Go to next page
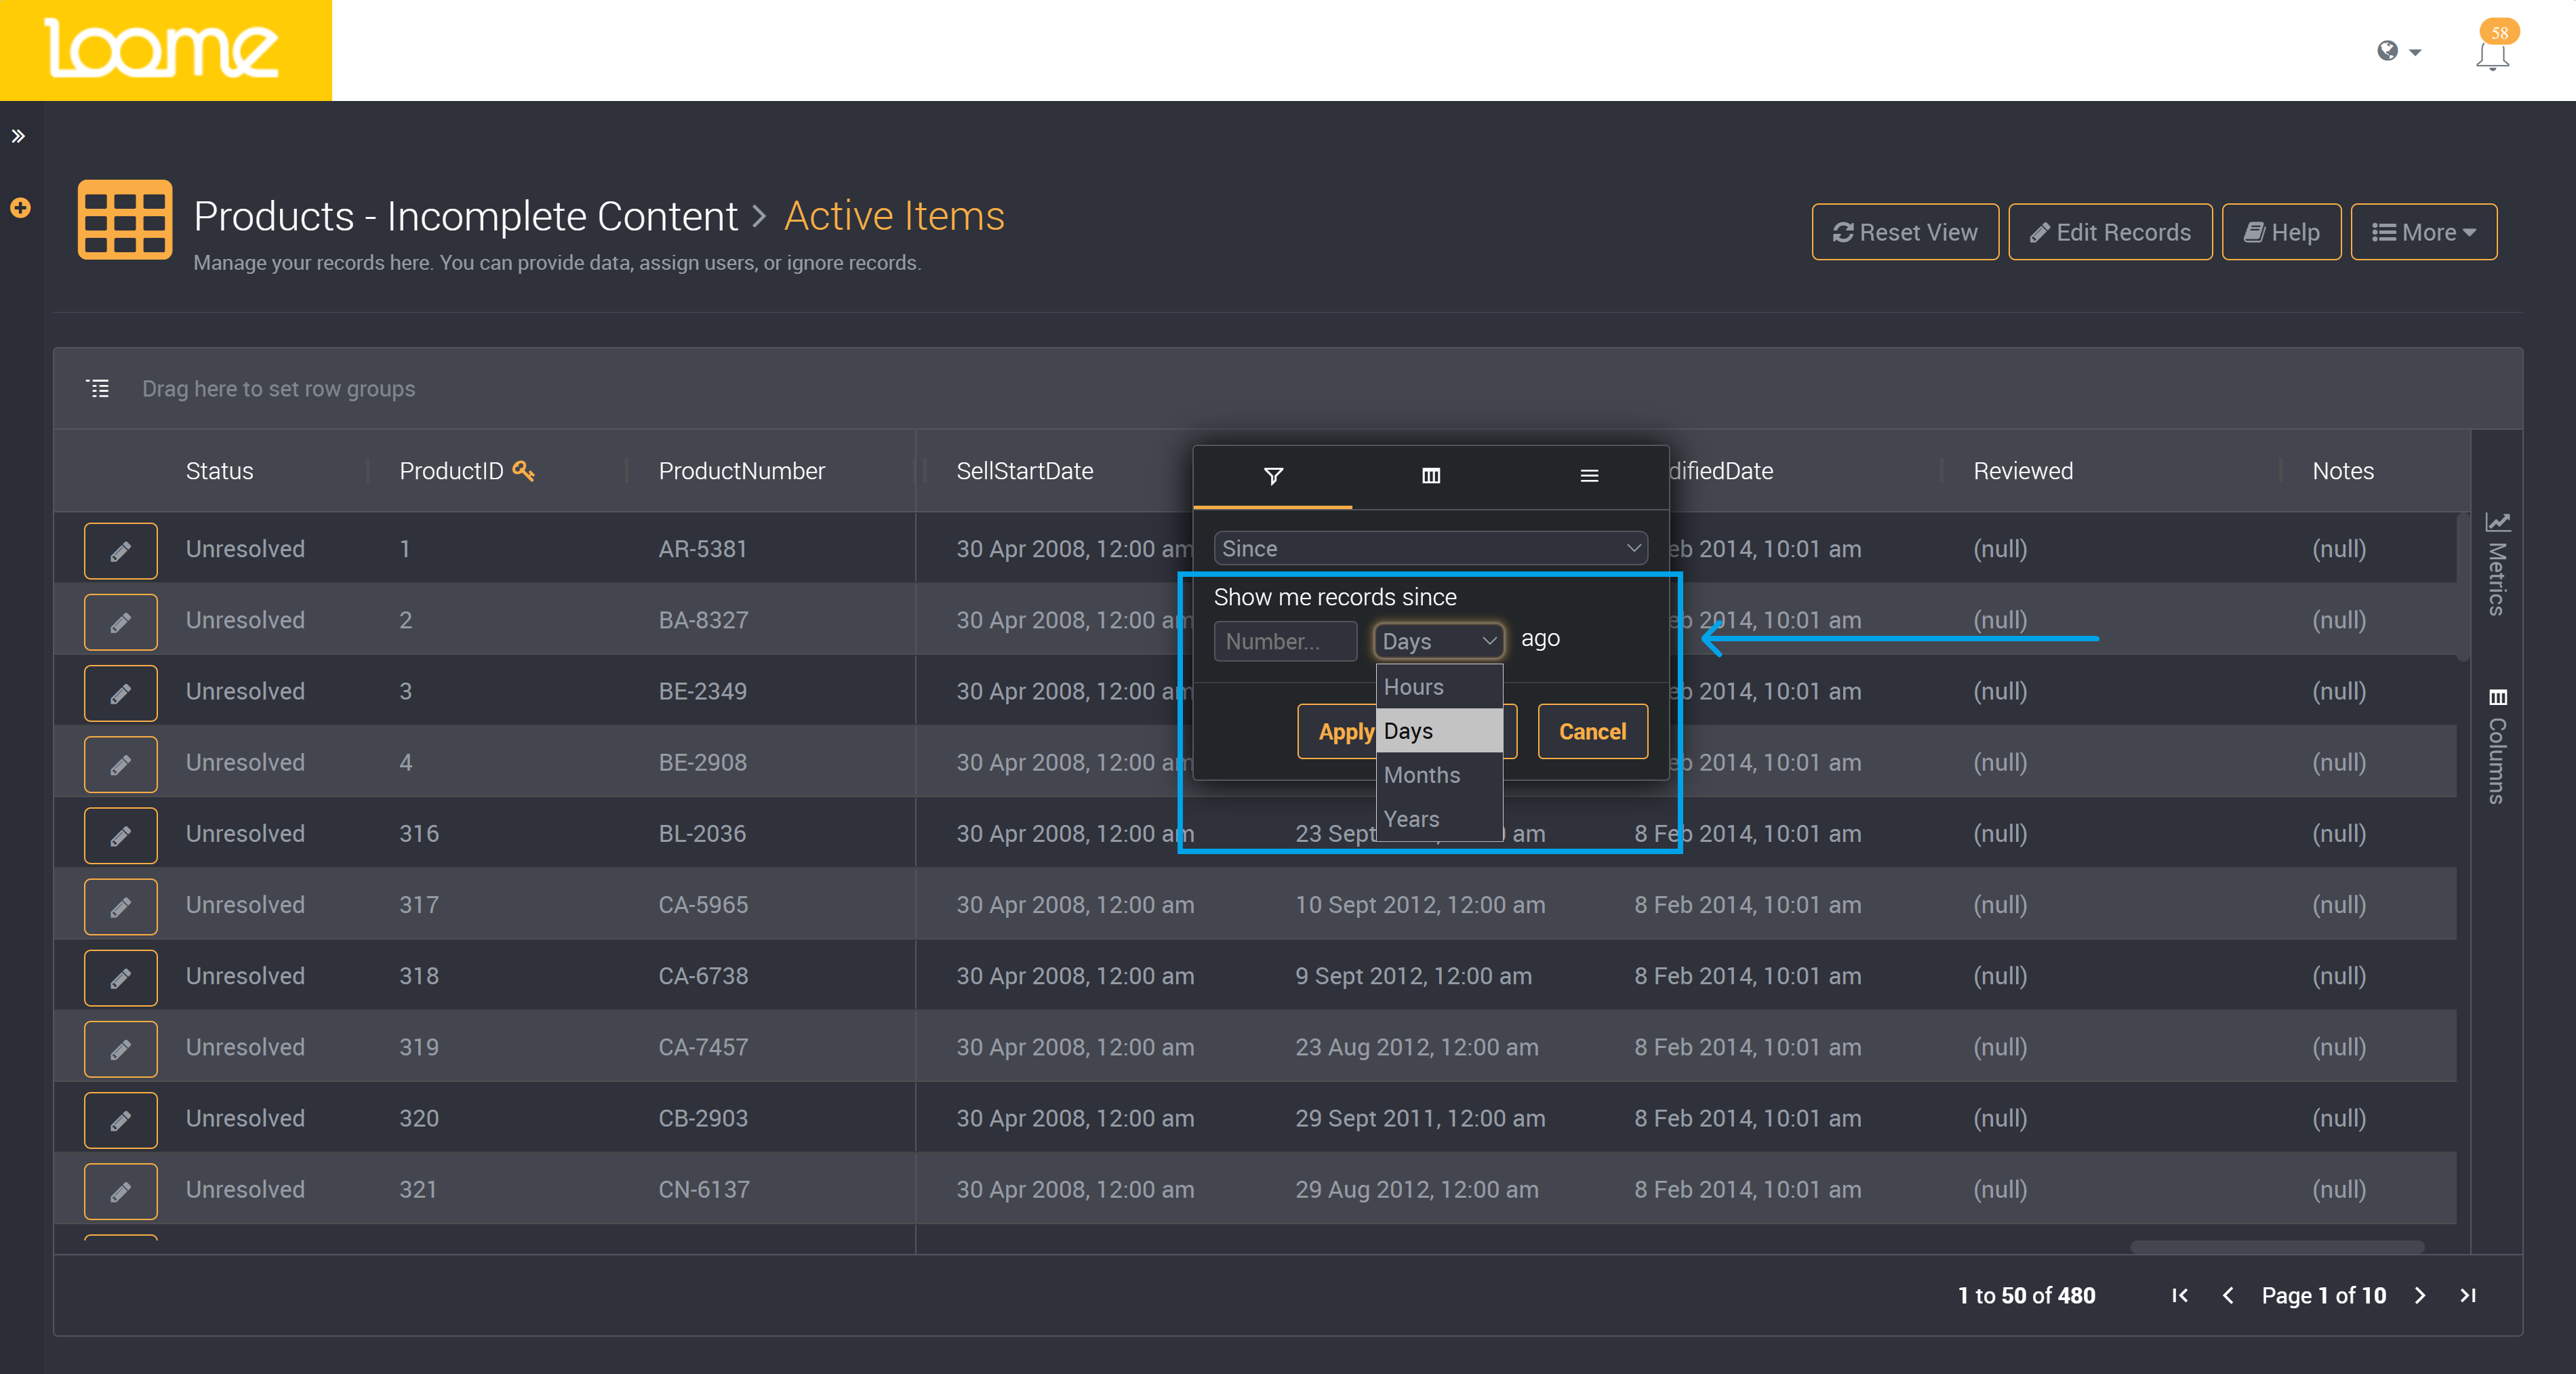The height and width of the screenshot is (1374, 2576). coord(2420,1295)
